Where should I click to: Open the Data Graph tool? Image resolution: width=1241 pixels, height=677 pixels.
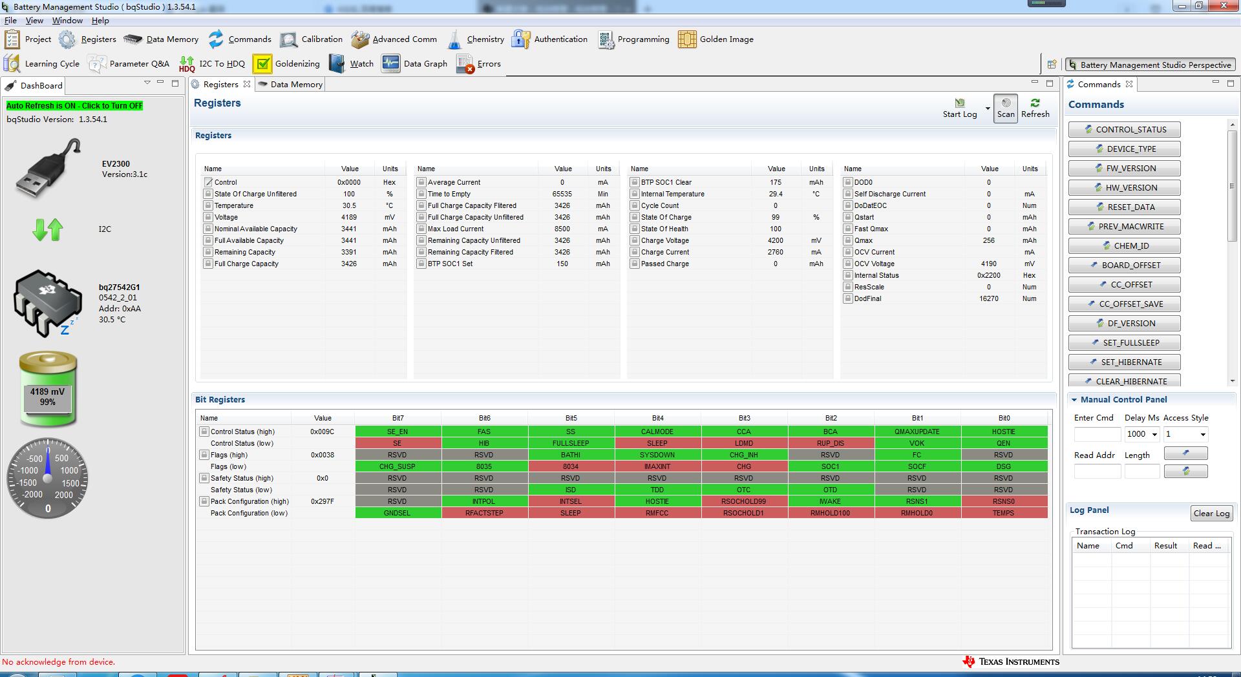[414, 64]
